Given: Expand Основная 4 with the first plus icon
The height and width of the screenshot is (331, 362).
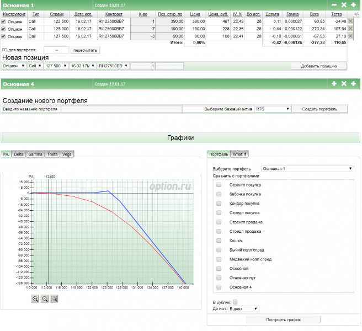Looking at the screenshot, I should coord(334,83).
